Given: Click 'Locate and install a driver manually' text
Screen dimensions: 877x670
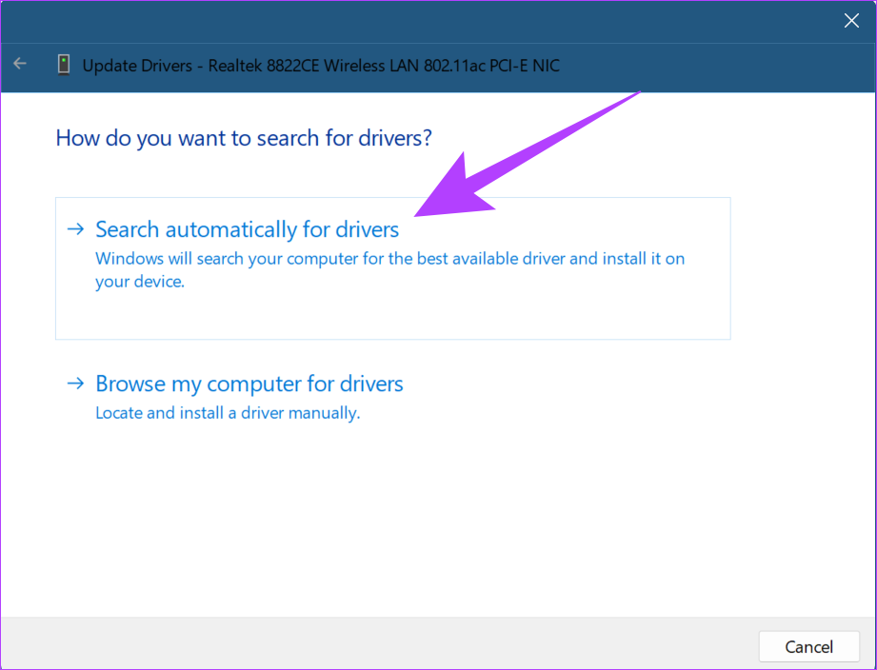Looking at the screenshot, I should point(228,413).
